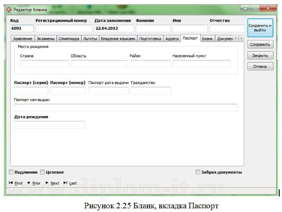This screenshot has width=282, height=212.
Task: Jump to last record with Last
Action: click(70, 183)
